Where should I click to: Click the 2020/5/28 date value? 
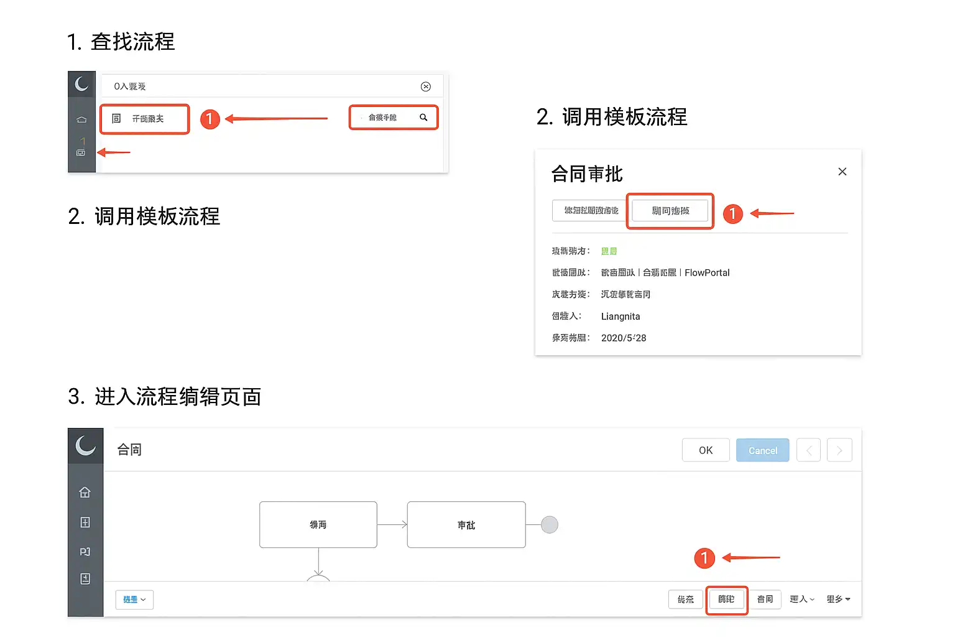[624, 338]
